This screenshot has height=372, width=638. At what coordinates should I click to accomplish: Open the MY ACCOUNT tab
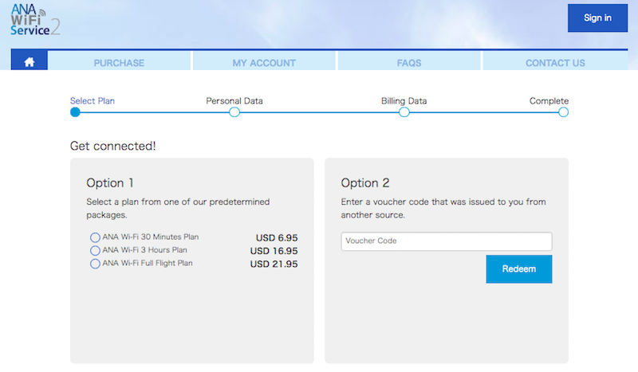[x=264, y=61]
